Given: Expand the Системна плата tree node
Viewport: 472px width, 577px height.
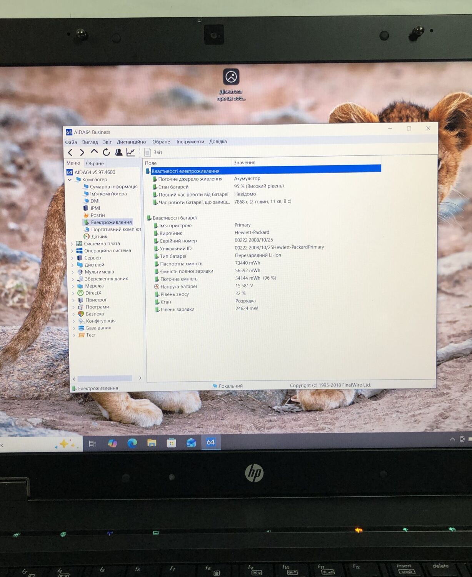Looking at the screenshot, I should click(72, 244).
